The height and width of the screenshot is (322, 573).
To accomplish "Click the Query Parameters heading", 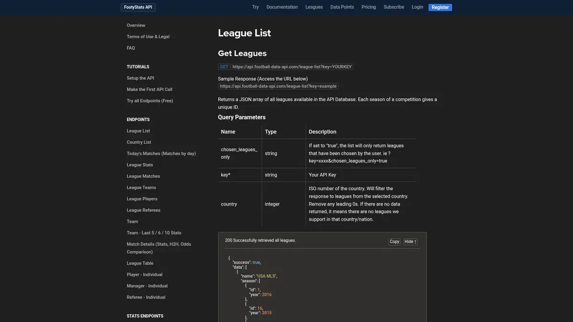I will tap(242, 117).
